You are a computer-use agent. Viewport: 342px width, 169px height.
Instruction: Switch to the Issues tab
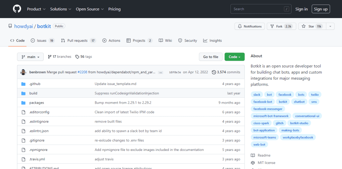coord(43,40)
